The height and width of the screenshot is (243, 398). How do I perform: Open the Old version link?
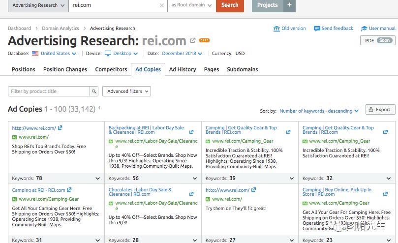pos(290,29)
